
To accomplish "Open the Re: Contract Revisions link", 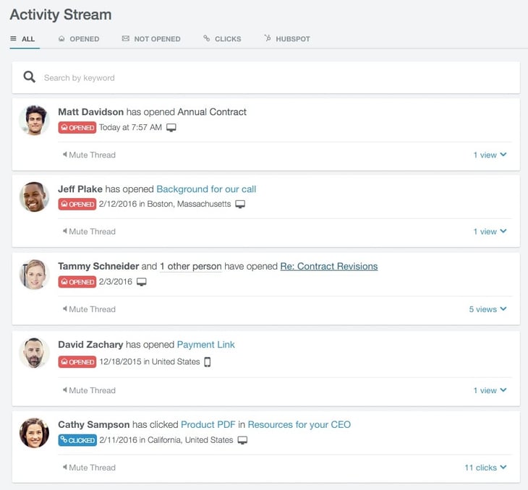I will (328, 266).
